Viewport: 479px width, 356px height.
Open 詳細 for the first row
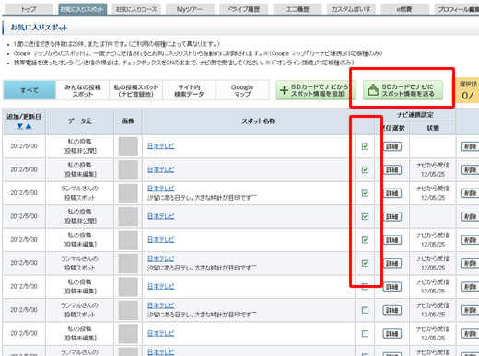tap(392, 146)
